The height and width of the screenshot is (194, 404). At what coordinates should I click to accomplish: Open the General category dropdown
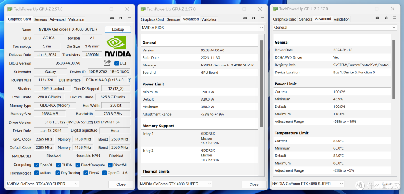coord(335,28)
